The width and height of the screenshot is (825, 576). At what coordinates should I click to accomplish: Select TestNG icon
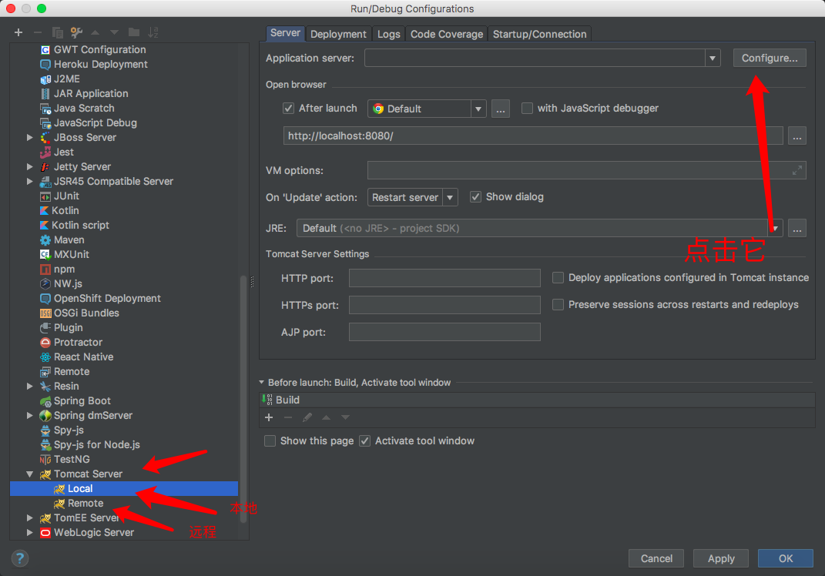(x=45, y=460)
